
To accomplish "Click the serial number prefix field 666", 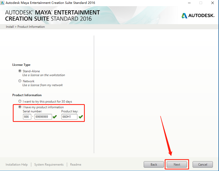I will tap(27, 117).
